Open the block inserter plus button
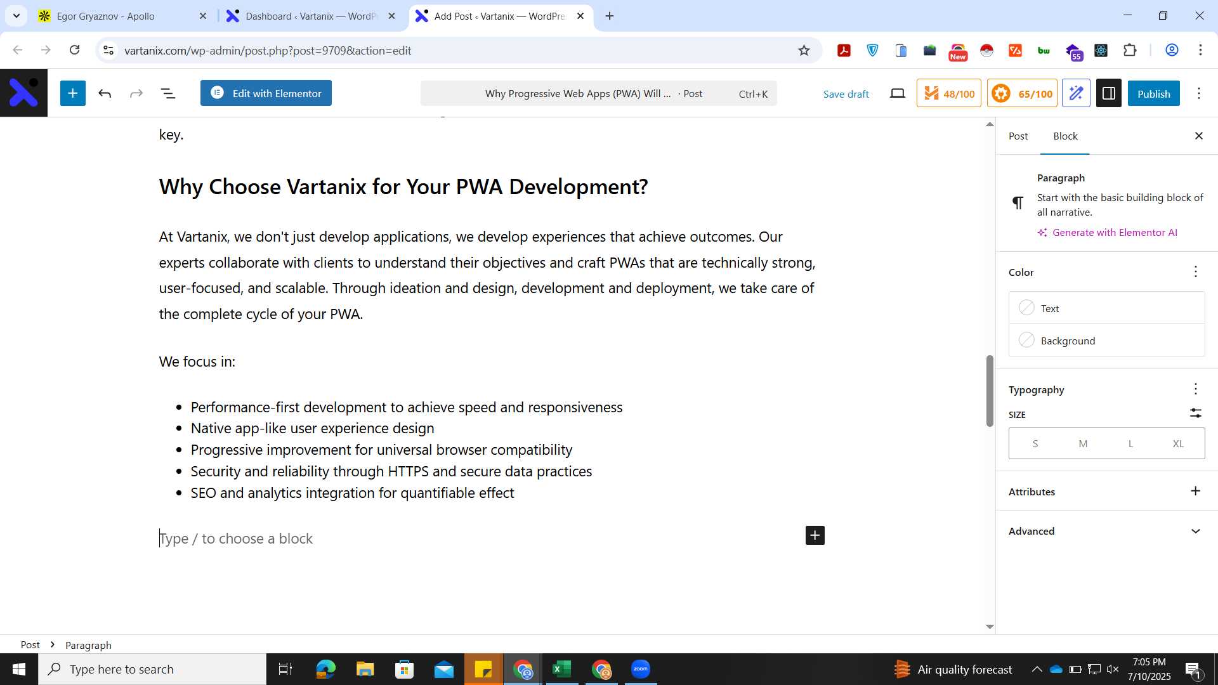1218x685 pixels. [x=73, y=93]
